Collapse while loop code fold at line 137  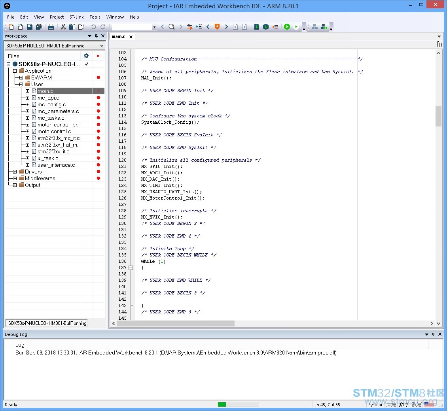coord(131,268)
